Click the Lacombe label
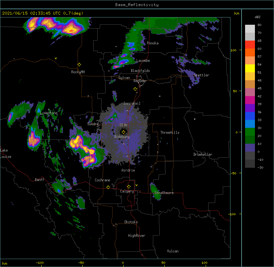The image size is (274, 267). 143,61
